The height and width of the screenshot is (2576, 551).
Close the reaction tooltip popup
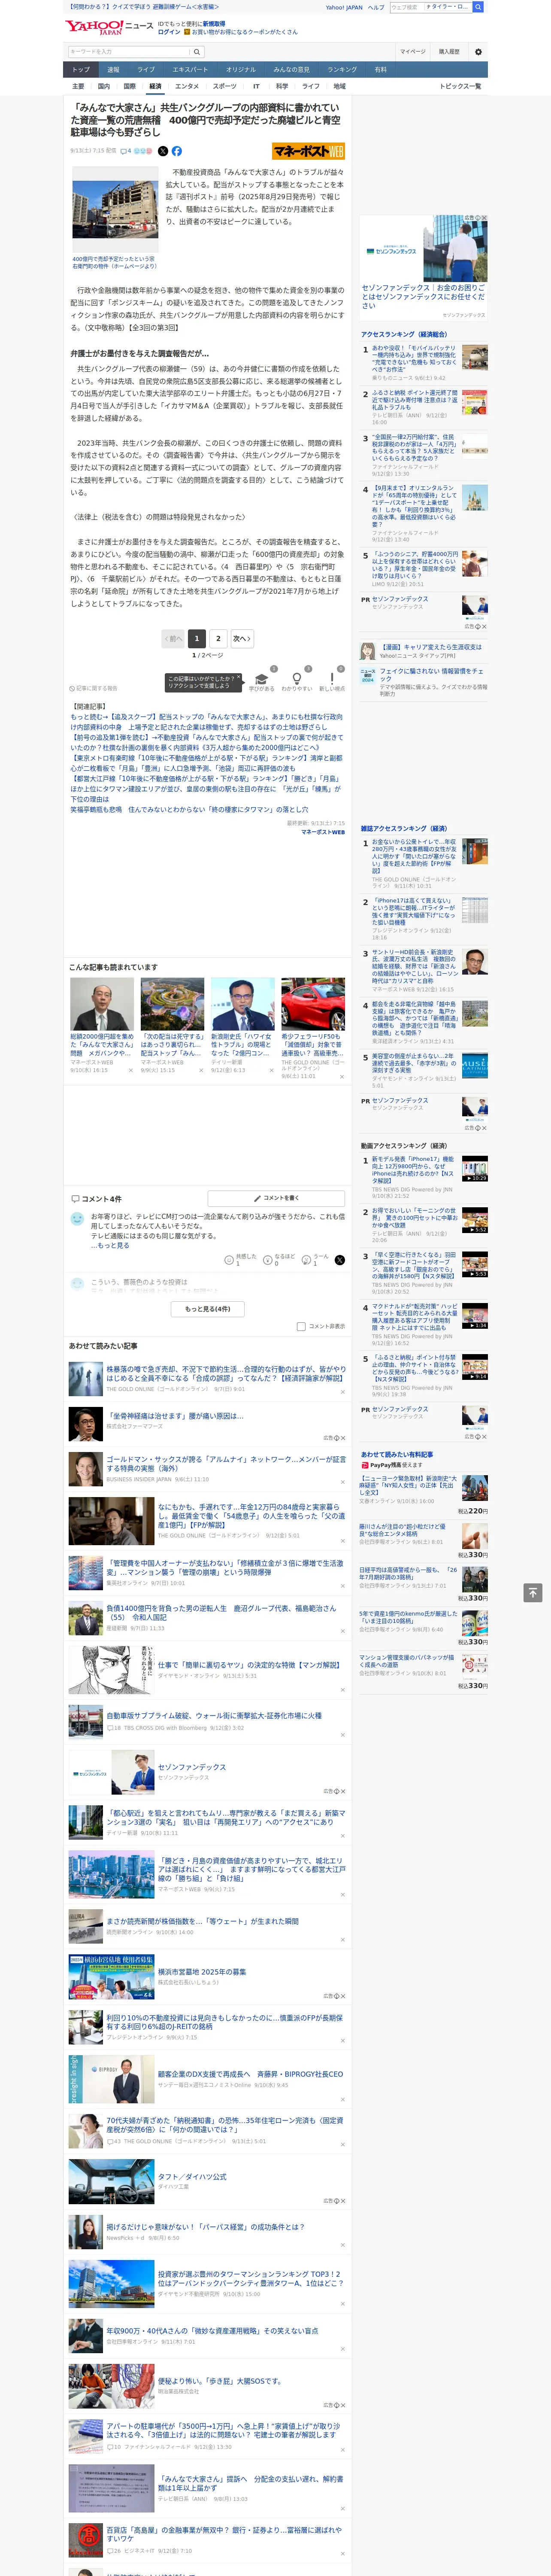point(240,676)
